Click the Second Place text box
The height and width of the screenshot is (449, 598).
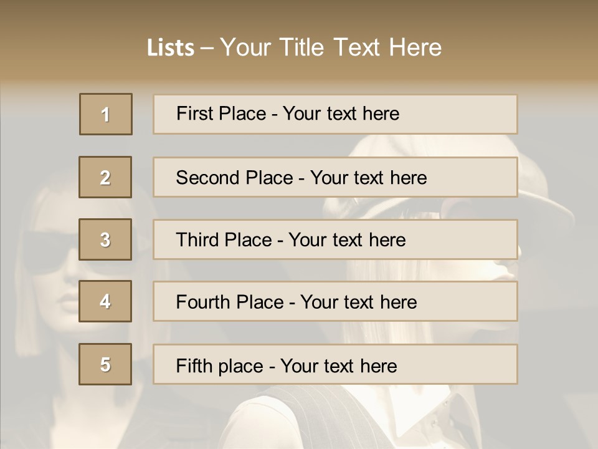[335, 177]
